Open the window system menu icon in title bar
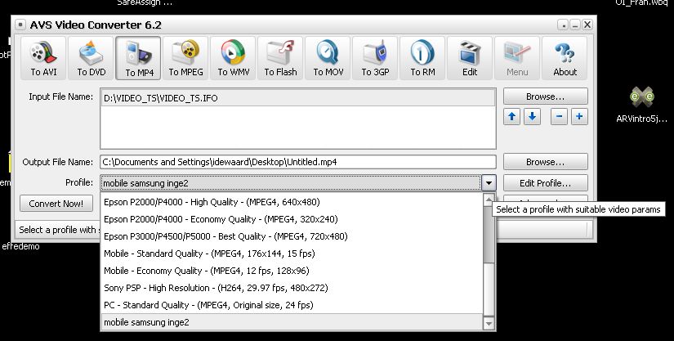The height and width of the screenshot is (341, 674). (x=20, y=25)
